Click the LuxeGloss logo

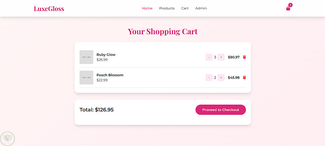pos(49,9)
